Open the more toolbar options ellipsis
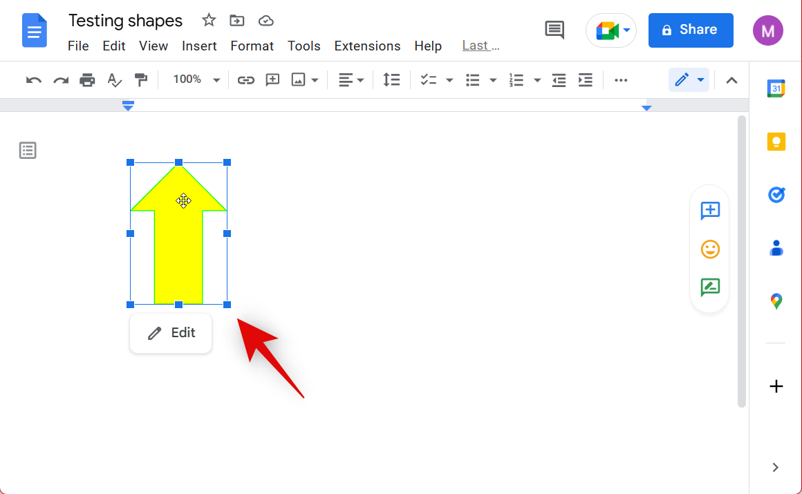The height and width of the screenshot is (494, 802). point(621,80)
